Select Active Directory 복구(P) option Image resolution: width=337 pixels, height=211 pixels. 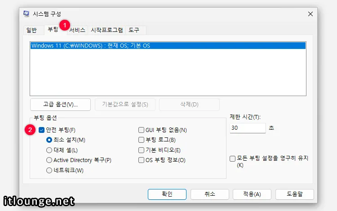pos(49,160)
